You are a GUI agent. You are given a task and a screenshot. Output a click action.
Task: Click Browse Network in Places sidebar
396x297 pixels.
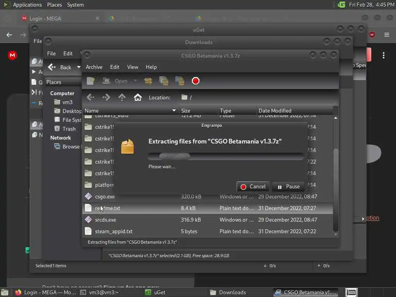(x=67, y=147)
